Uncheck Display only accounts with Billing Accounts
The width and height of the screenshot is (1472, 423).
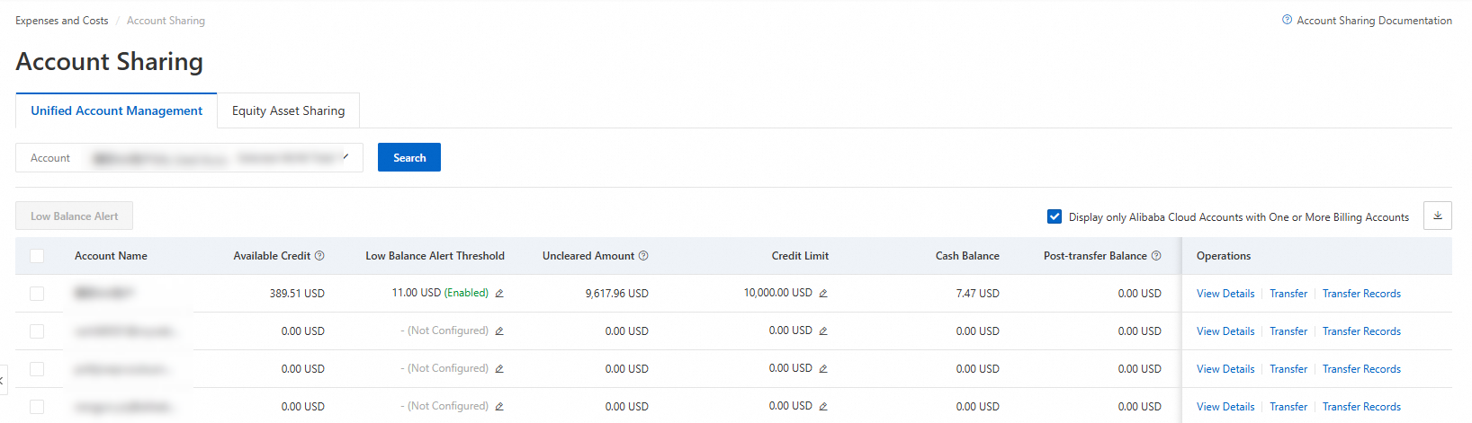[1055, 216]
